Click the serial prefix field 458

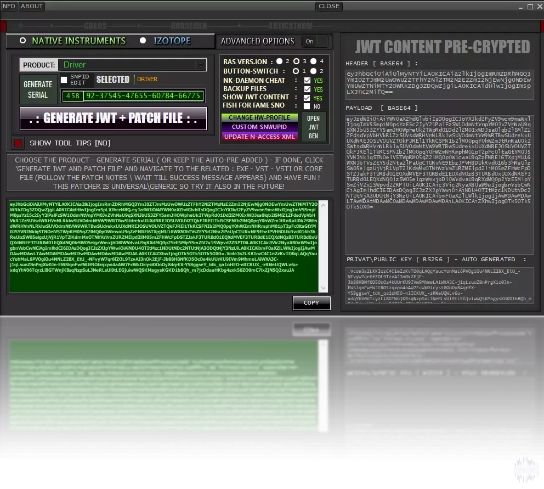point(72,96)
